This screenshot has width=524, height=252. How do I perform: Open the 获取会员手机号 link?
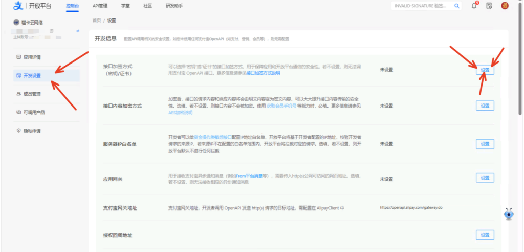pyautogui.click(x=281, y=106)
